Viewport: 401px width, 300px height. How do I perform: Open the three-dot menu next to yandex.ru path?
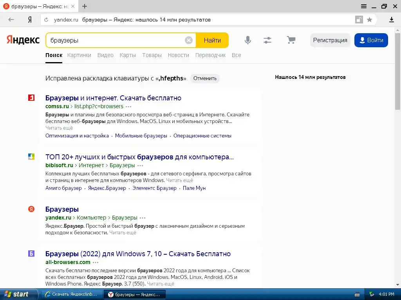(143, 218)
